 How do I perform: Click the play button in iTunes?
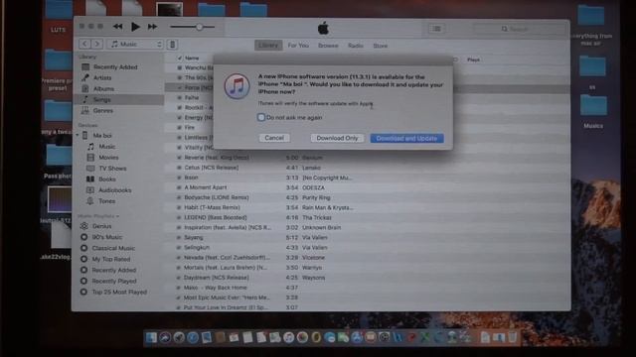(x=135, y=27)
